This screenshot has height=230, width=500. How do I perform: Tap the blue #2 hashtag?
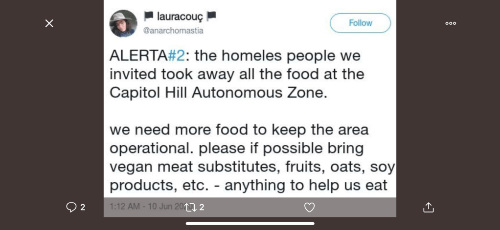[x=176, y=56]
